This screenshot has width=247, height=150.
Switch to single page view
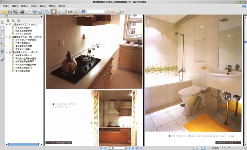195,148
